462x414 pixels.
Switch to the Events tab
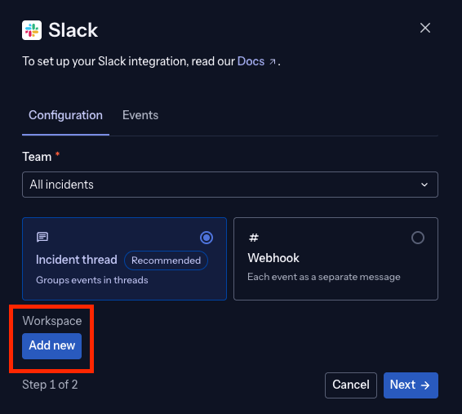tap(140, 115)
